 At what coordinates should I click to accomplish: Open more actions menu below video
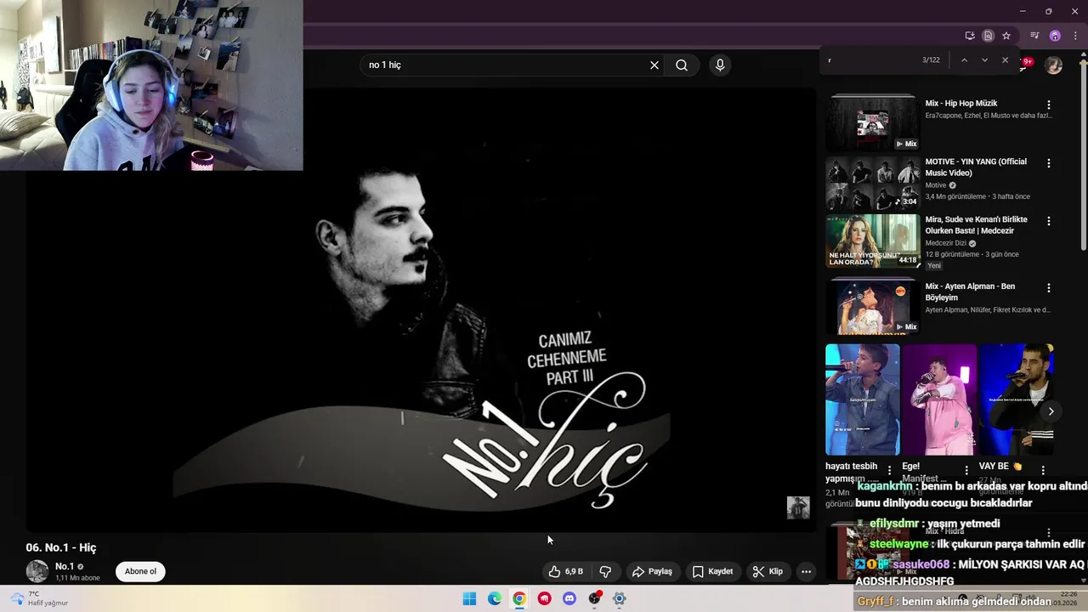tap(806, 571)
